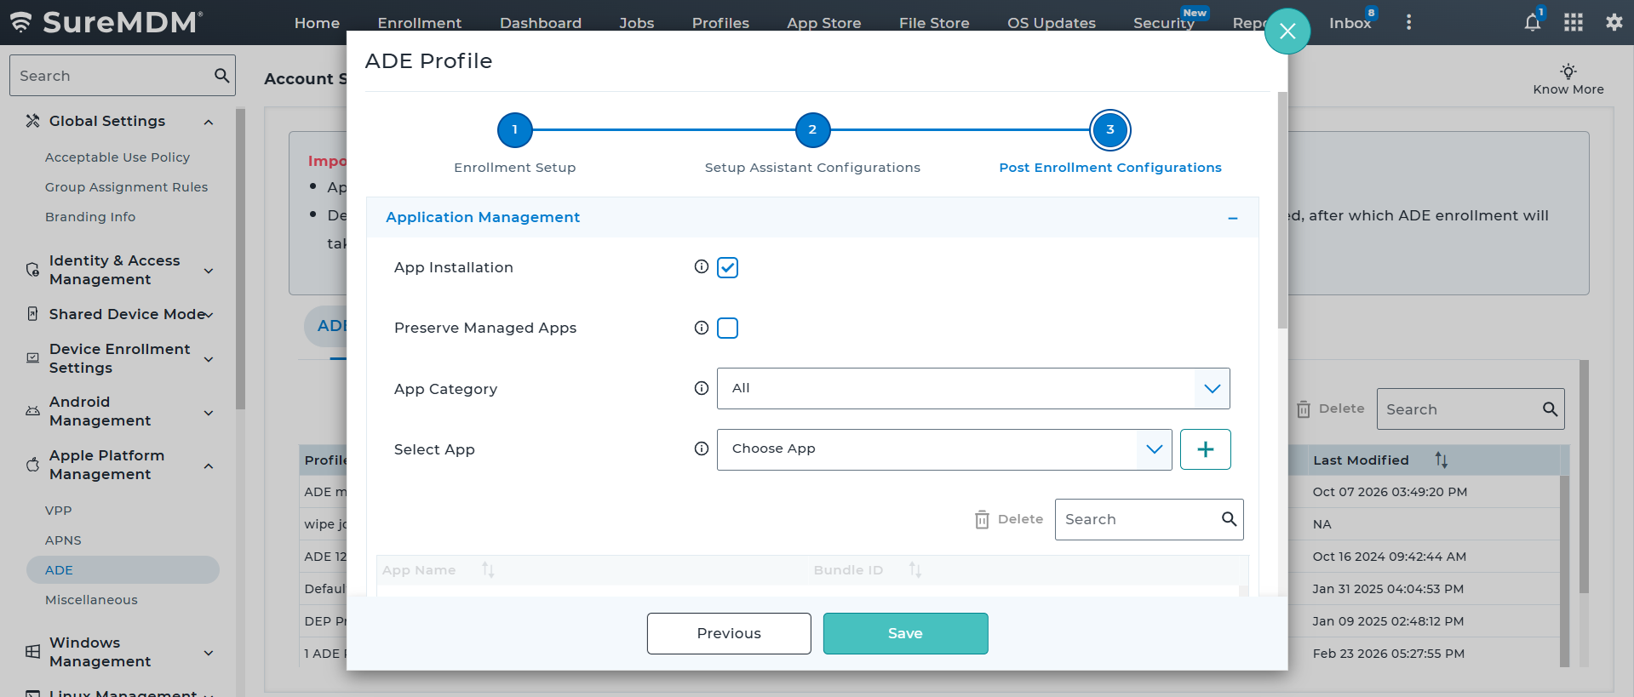Close the ADE Profile dialog

(x=1287, y=31)
